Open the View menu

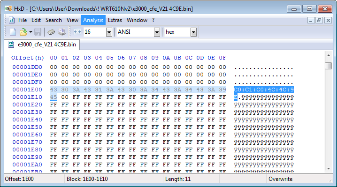(72, 20)
